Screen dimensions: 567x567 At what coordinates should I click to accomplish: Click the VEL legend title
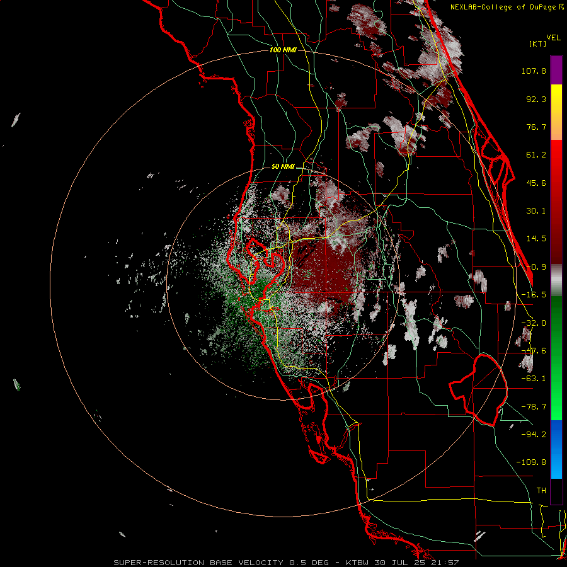553,38
